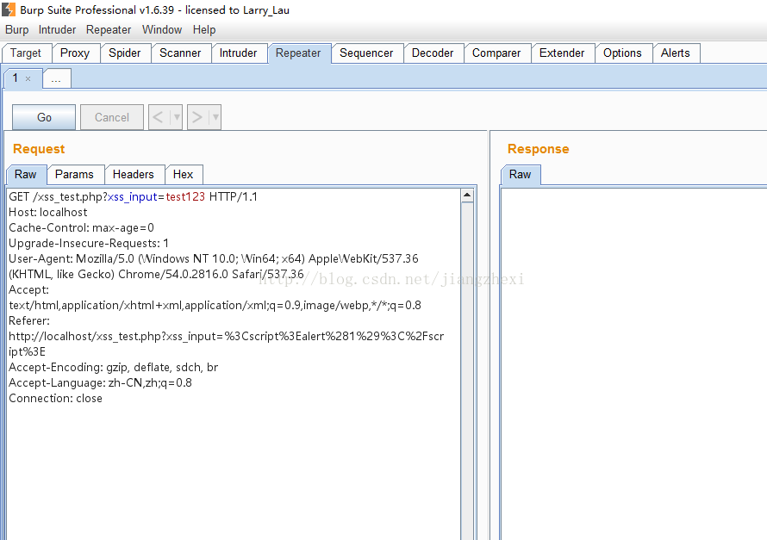This screenshot has width=767, height=540.
Task: Click the test123 parameter value
Action: pyautogui.click(x=185, y=197)
